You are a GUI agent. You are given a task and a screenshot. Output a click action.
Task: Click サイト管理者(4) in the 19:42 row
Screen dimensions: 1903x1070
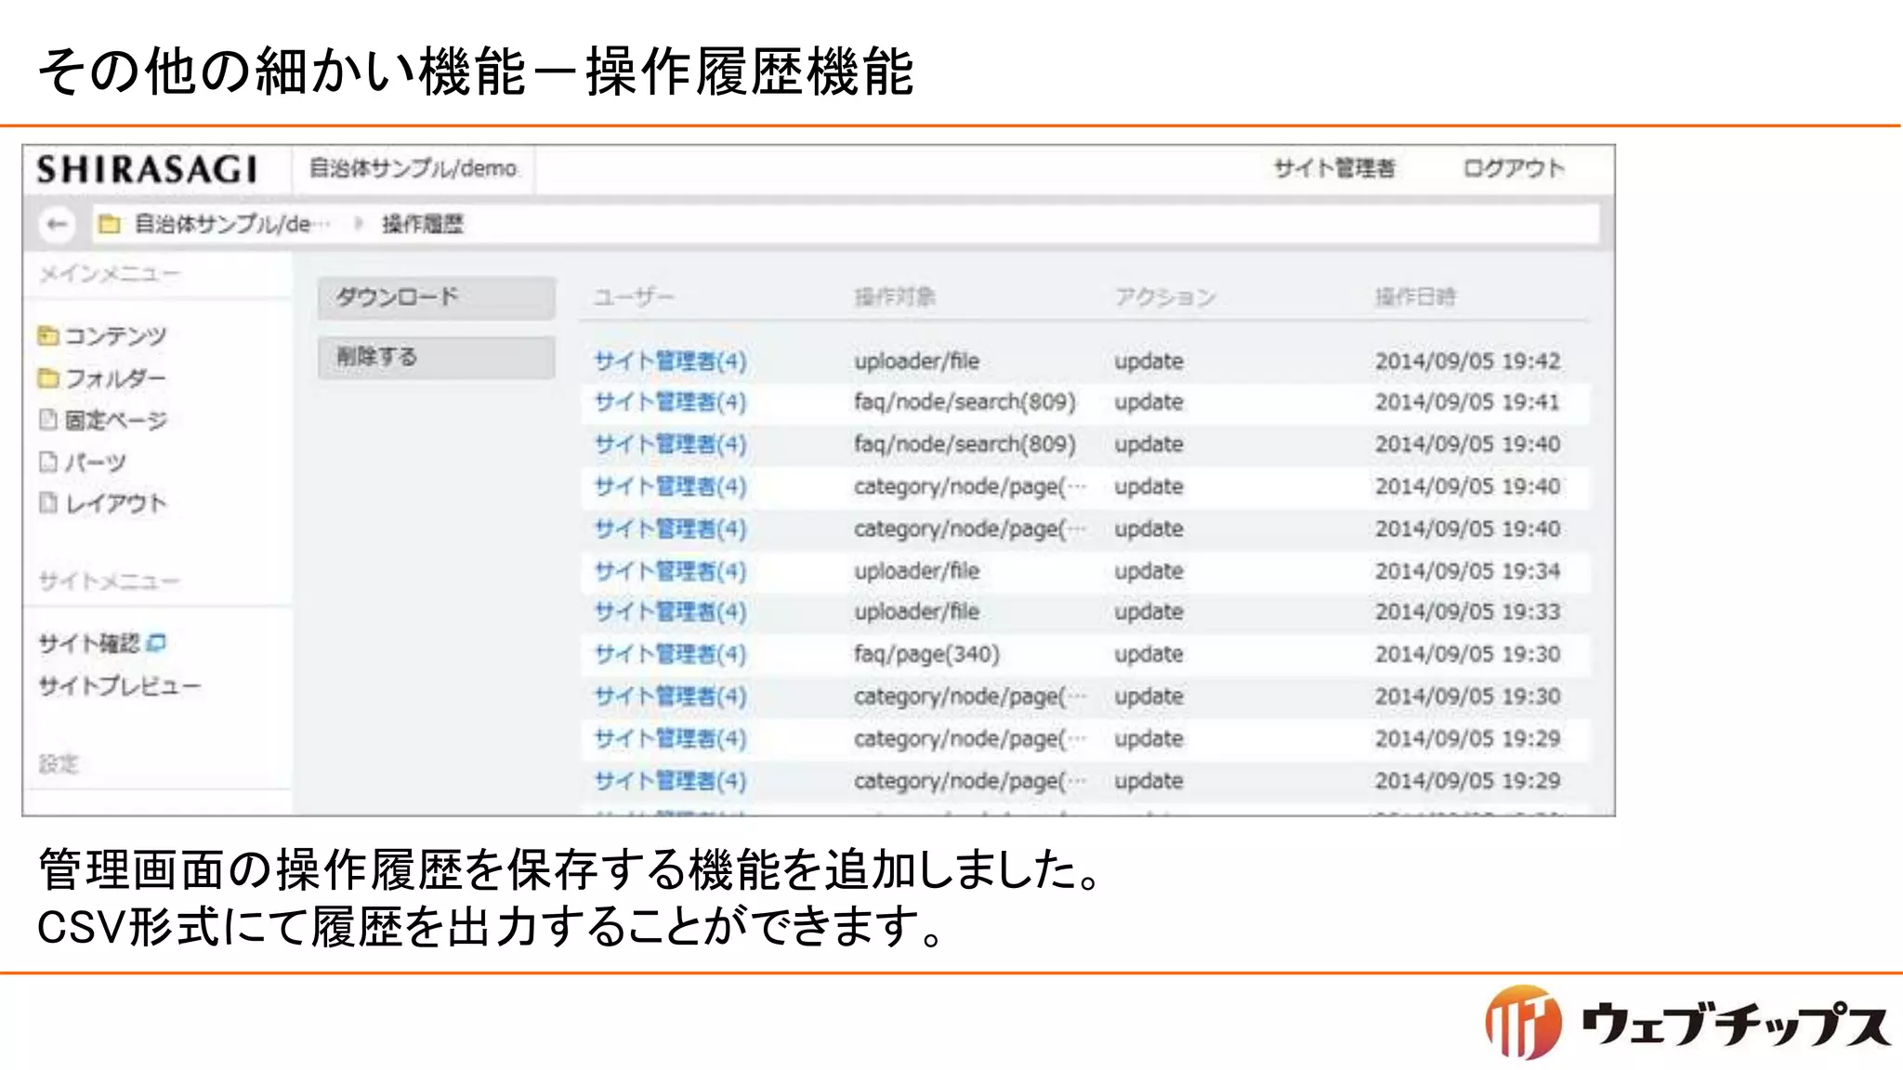[x=670, y=360]
